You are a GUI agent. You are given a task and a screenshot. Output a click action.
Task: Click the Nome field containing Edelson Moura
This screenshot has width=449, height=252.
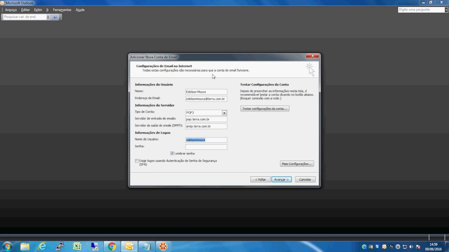206,92
